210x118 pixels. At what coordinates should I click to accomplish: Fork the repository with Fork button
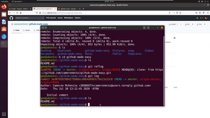(199, 24)
